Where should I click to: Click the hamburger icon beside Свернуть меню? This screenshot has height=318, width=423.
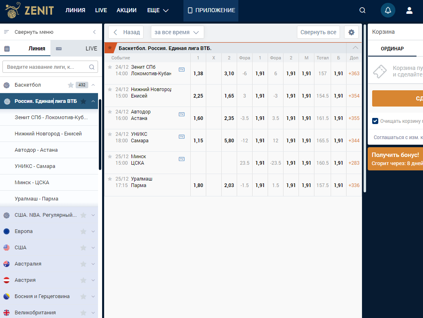(x=7, y=32)
